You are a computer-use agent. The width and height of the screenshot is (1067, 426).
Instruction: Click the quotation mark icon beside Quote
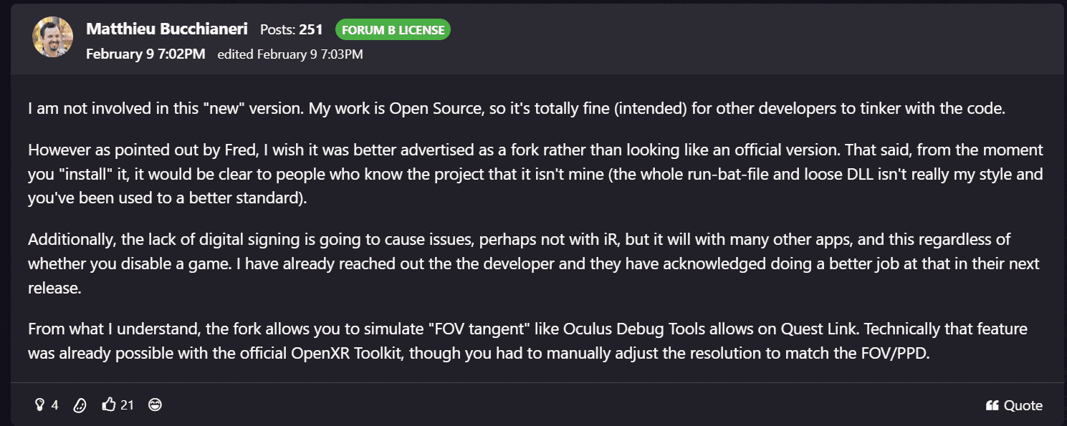coord(992,406)
